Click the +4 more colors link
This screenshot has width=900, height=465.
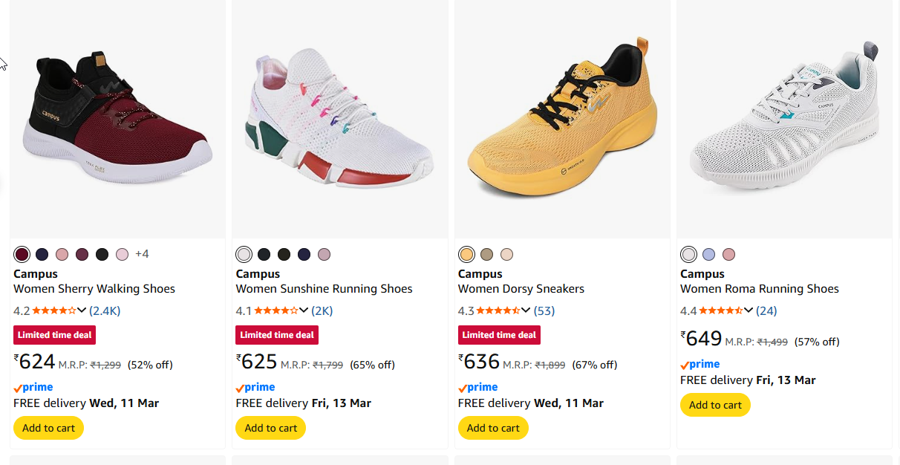142,254
